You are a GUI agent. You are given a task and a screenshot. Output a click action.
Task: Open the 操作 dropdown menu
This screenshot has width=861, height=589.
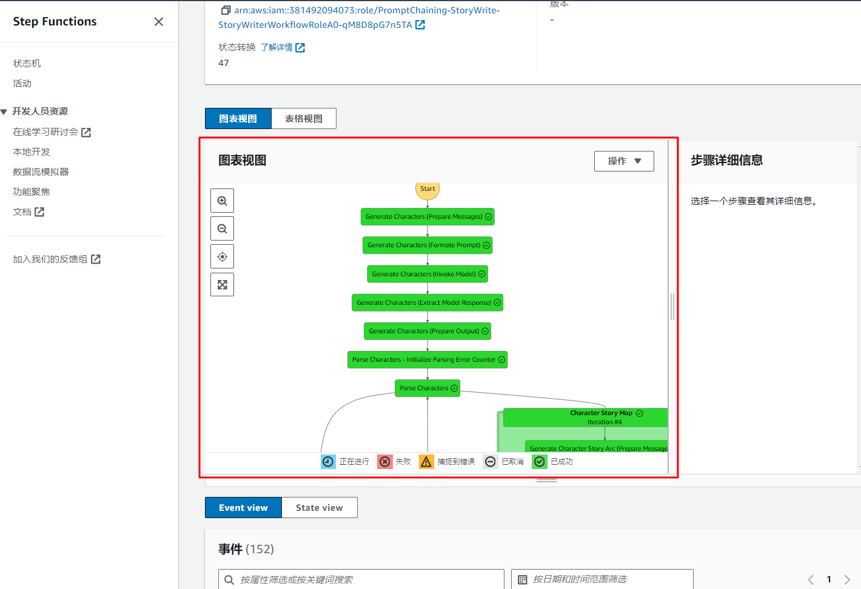pyautogui.click(x=624, y=161)
